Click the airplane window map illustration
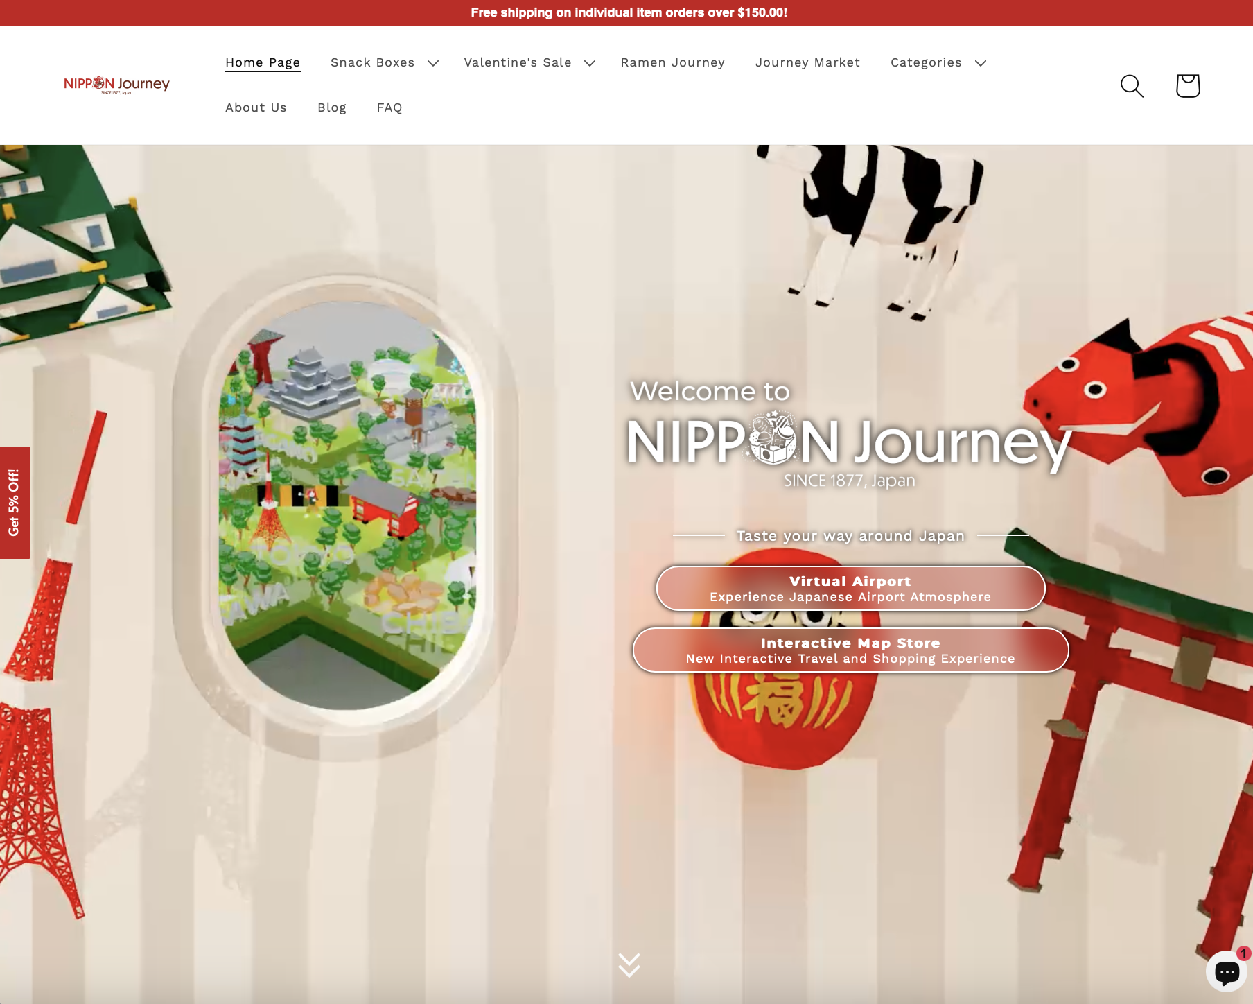The width and height of the screenshot is (1253, 1004). (x=347, y=505)
